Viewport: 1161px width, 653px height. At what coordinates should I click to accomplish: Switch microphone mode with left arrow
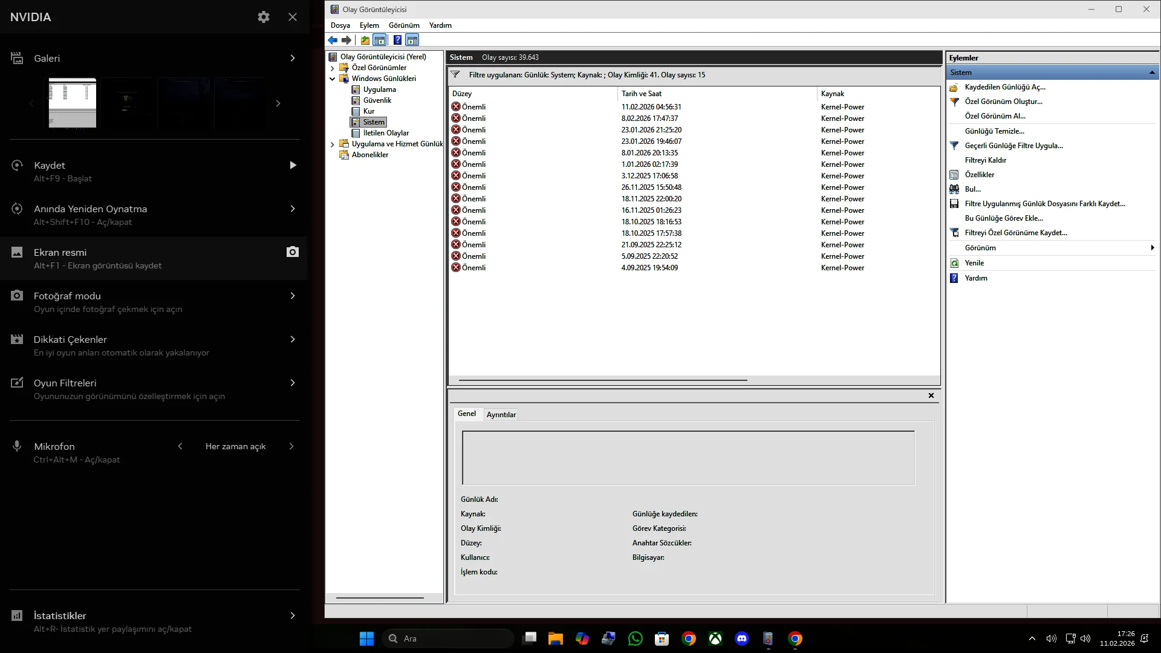(x=180, y=446)
